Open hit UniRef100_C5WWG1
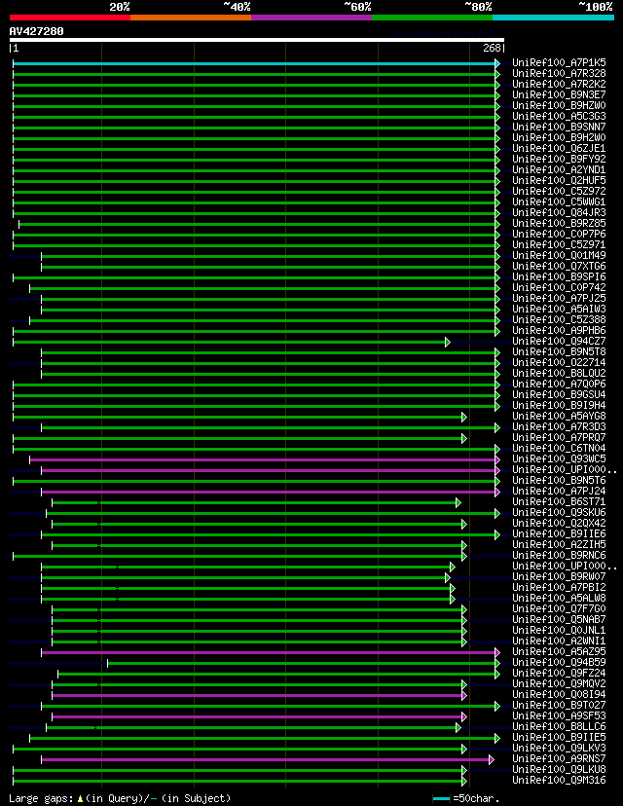Image resolution: width=623 pixels, height=806 pixels. point(559,202)
